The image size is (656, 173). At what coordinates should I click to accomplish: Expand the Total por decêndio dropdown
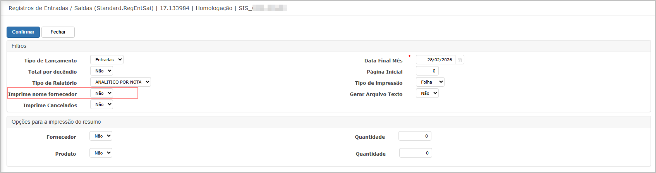pos(101,71)
